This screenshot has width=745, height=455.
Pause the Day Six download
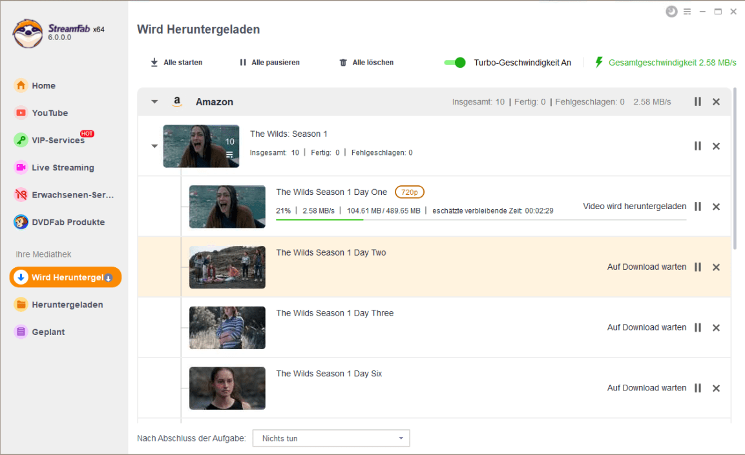(x=697, y=388)
